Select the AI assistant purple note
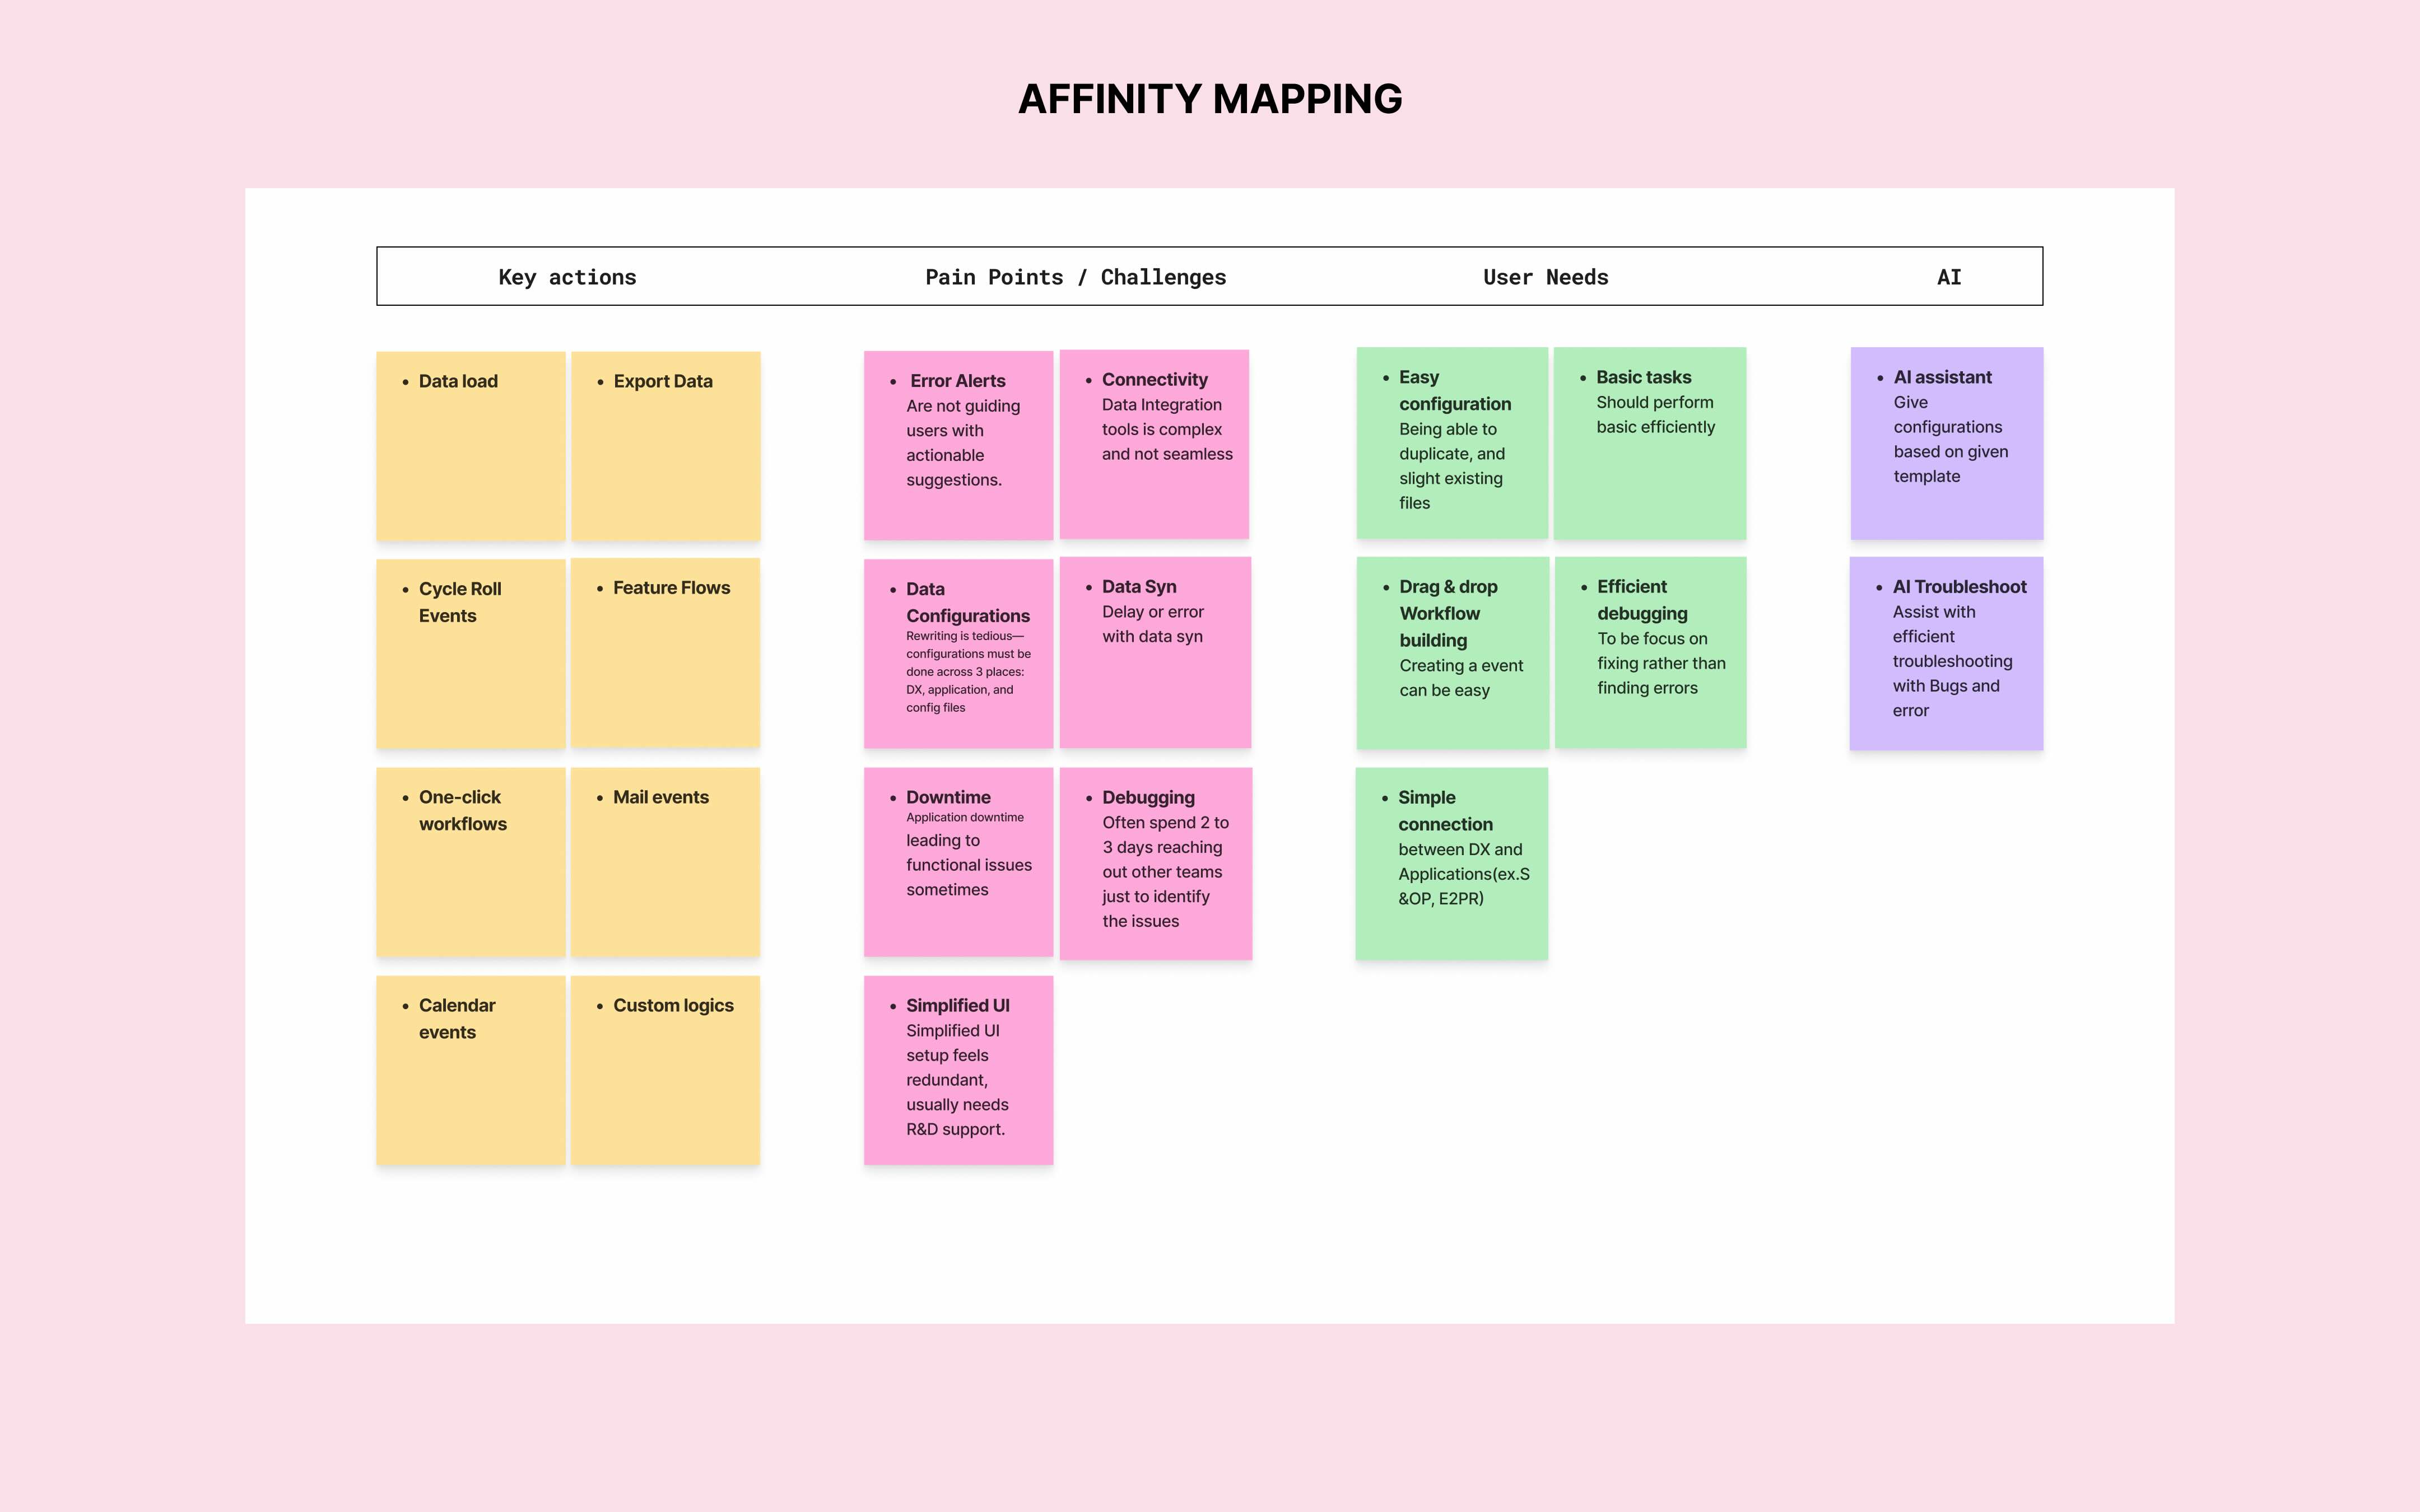Viewport: 2420px width, 1512px height. [x=1947, y=443]
